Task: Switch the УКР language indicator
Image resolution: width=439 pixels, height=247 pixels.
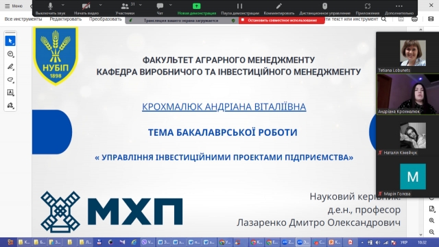Action: tap(404, 242)
